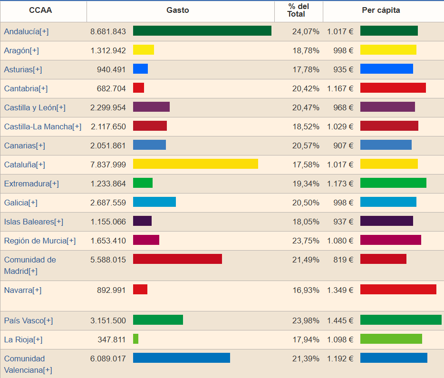Select the 1.349 € per cápita value
444x378 pixels.
340,290
